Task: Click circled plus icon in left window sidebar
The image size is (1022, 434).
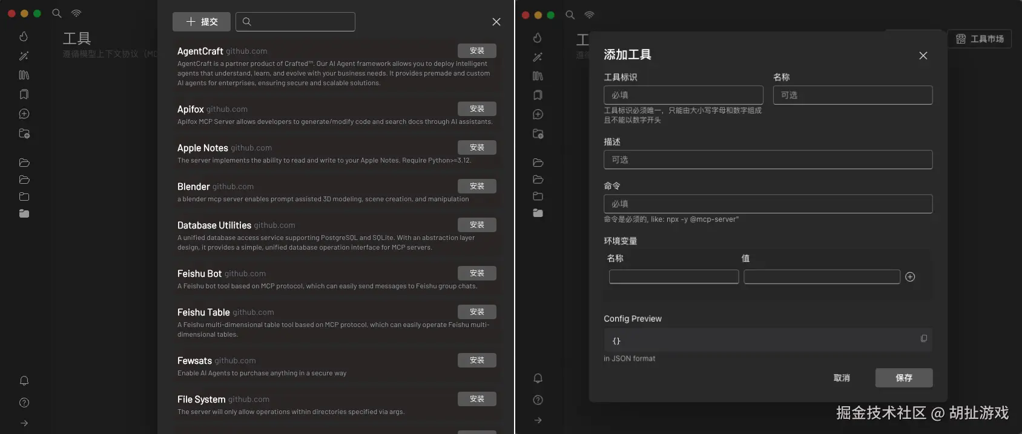Action: pos(24,114)
